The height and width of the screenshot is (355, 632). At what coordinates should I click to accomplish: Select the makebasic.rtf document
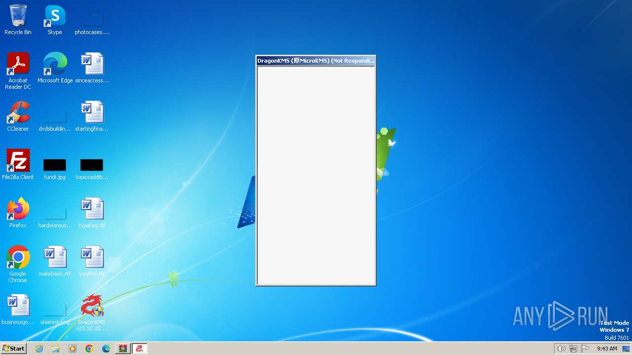pyautogui.click(x=55, y=261)
